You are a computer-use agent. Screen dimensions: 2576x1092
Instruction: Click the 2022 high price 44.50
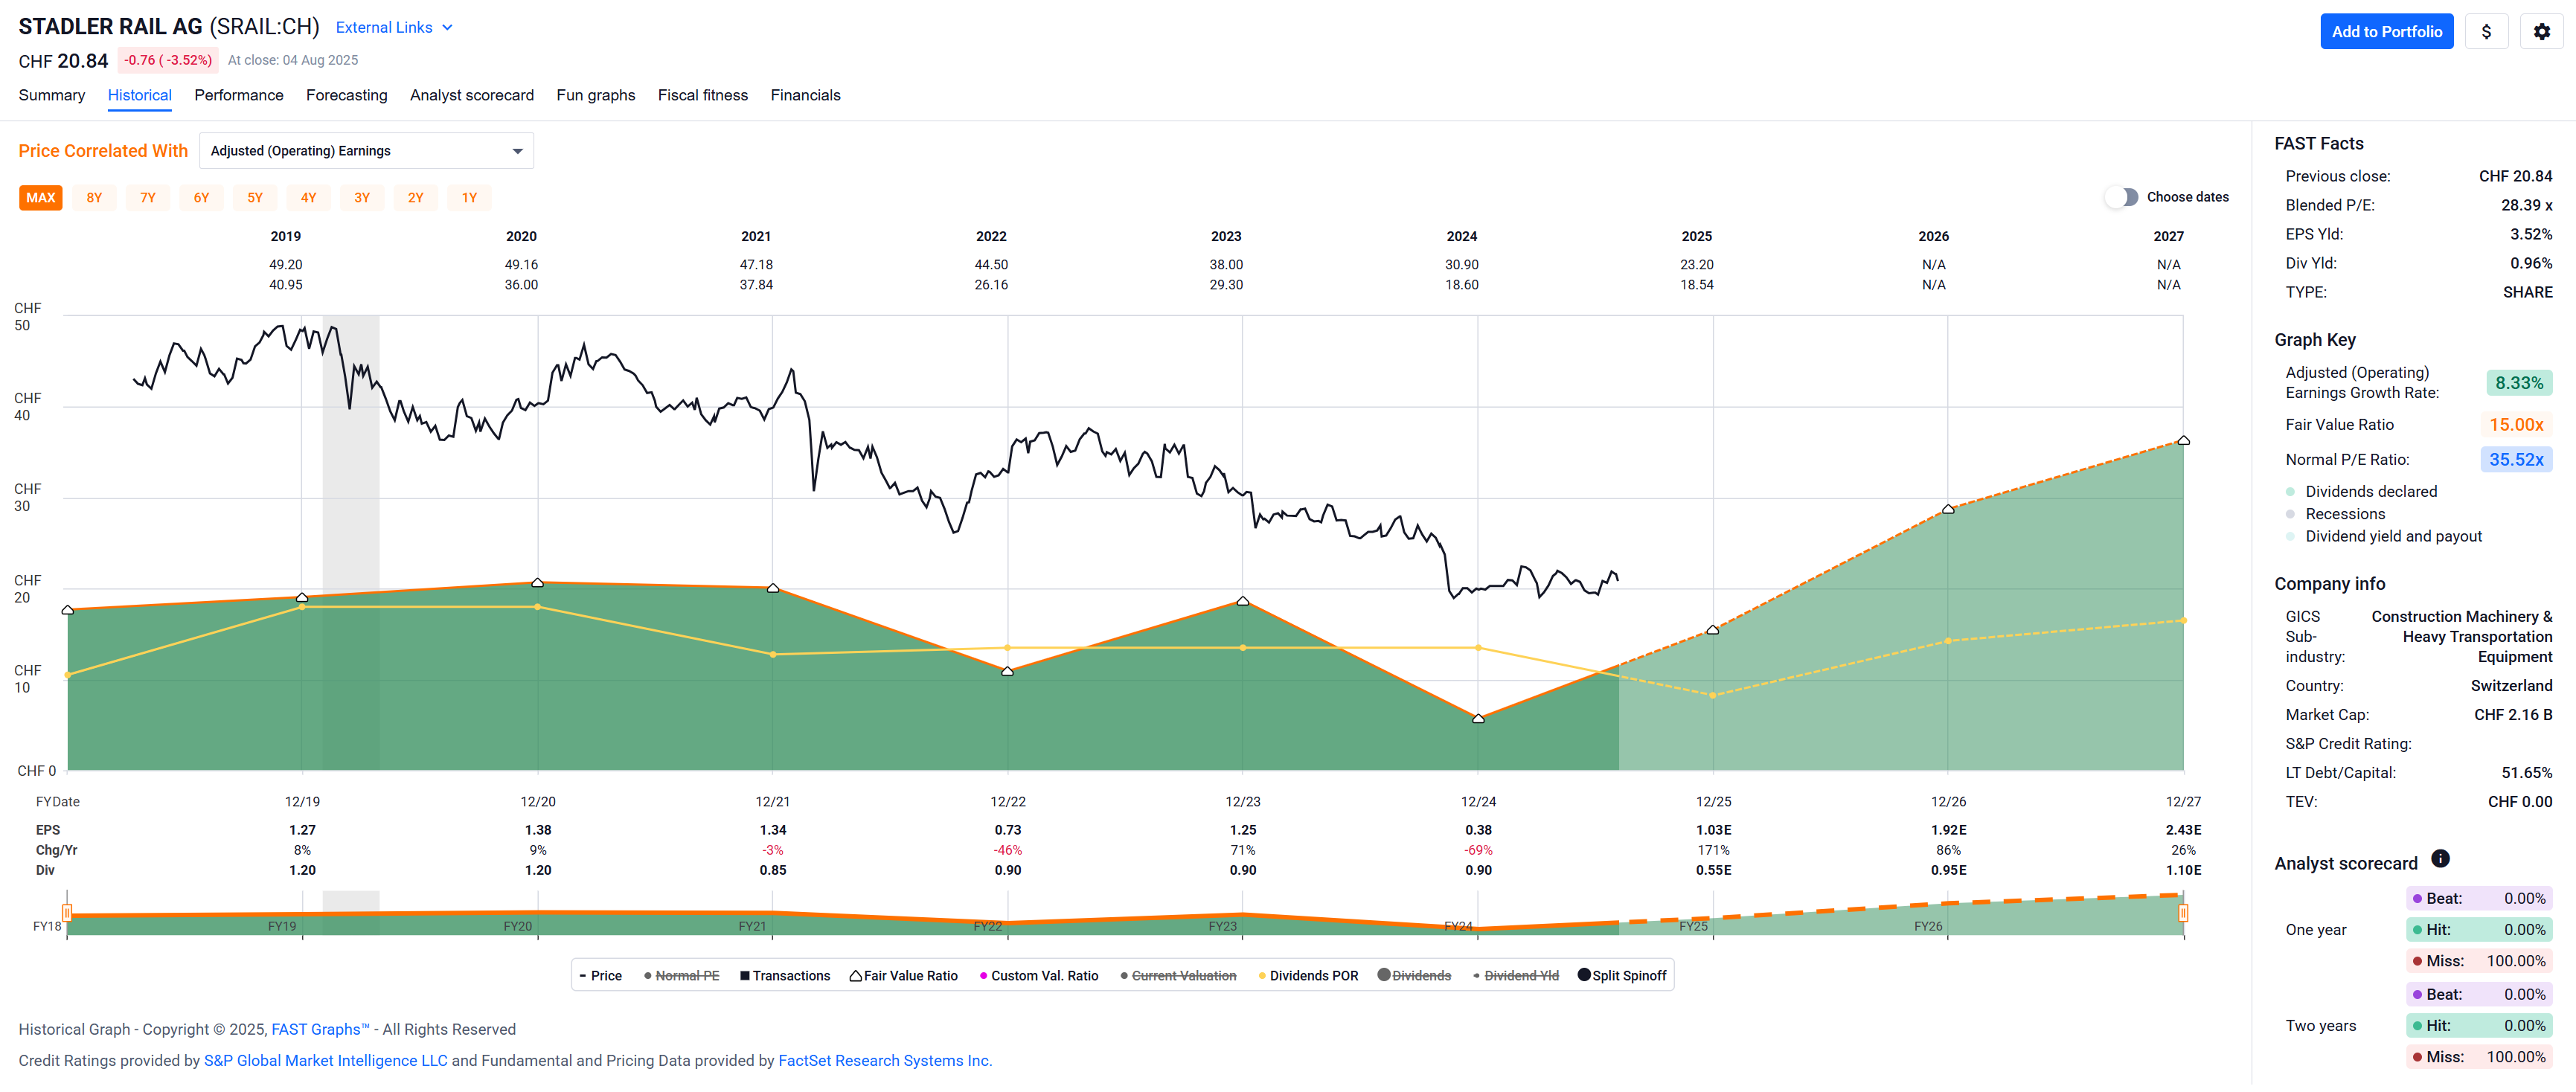(991, 265)
